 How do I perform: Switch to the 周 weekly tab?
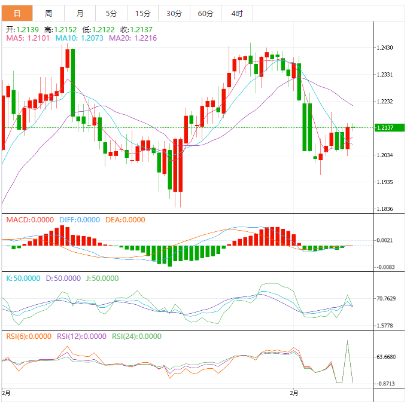point(48,13)
